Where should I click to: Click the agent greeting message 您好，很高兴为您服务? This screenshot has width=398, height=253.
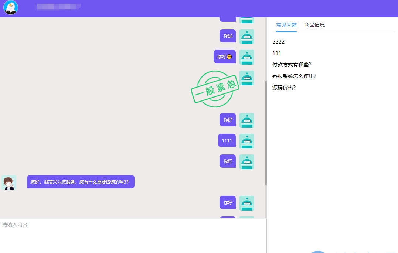pyautogui.click(x=81, y=182)
